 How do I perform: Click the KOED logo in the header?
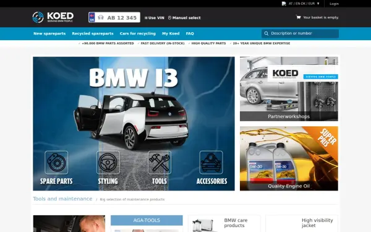(53, 17)
